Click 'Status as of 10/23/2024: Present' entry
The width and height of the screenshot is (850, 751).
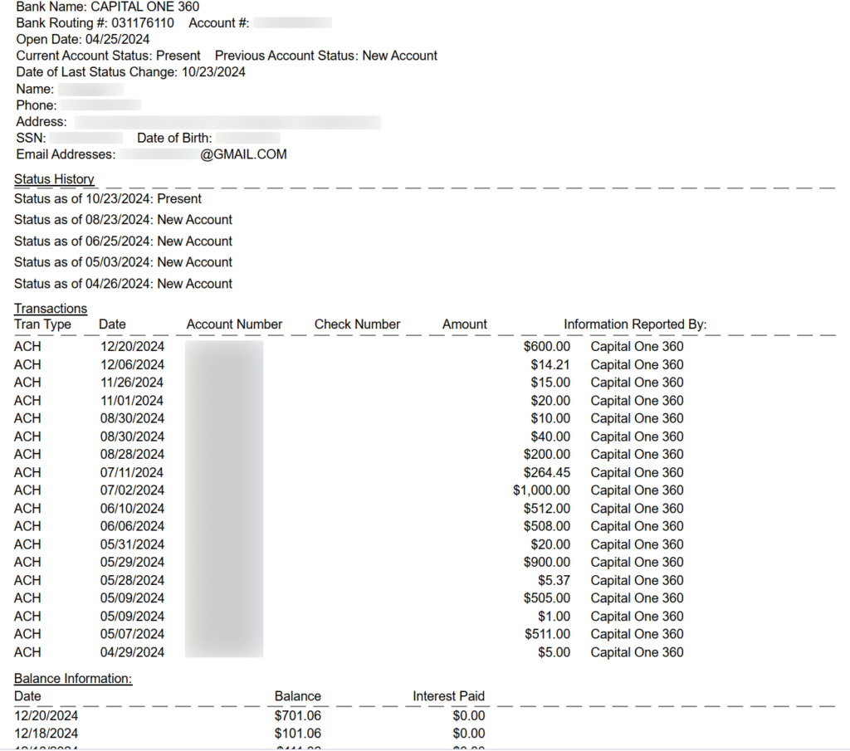pos(108,199)
